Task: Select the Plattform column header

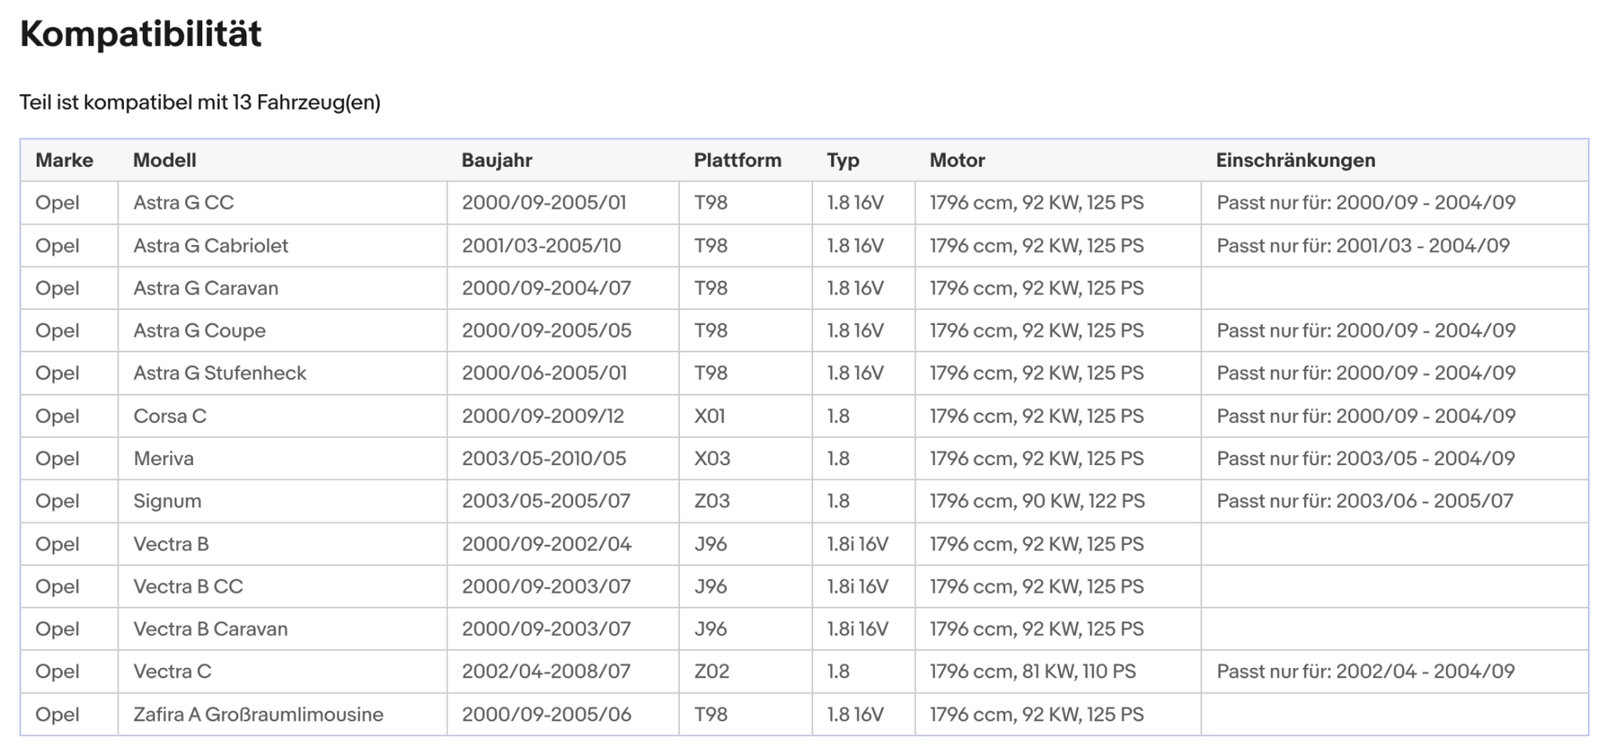Action: click(737, 160)
